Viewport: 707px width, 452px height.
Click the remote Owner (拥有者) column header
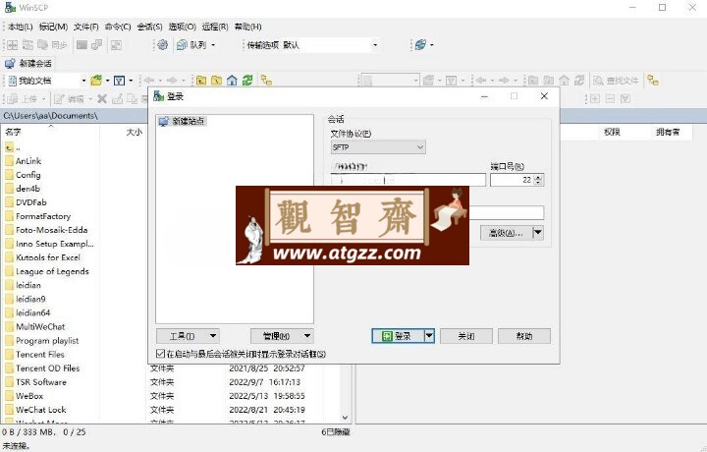(668, 132)
